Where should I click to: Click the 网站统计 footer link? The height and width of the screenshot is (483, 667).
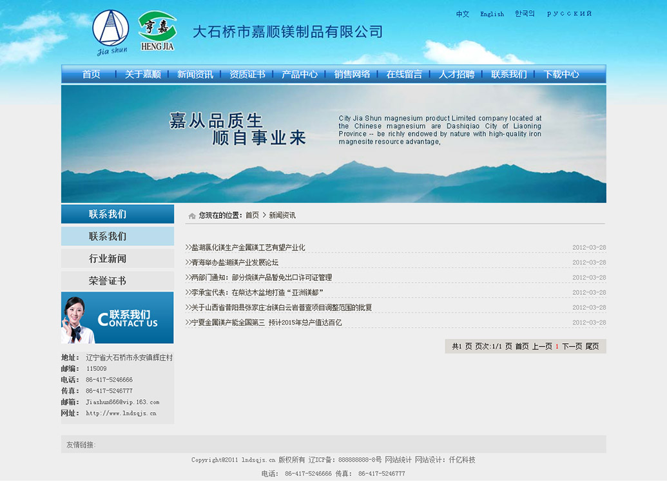point(398,460)
